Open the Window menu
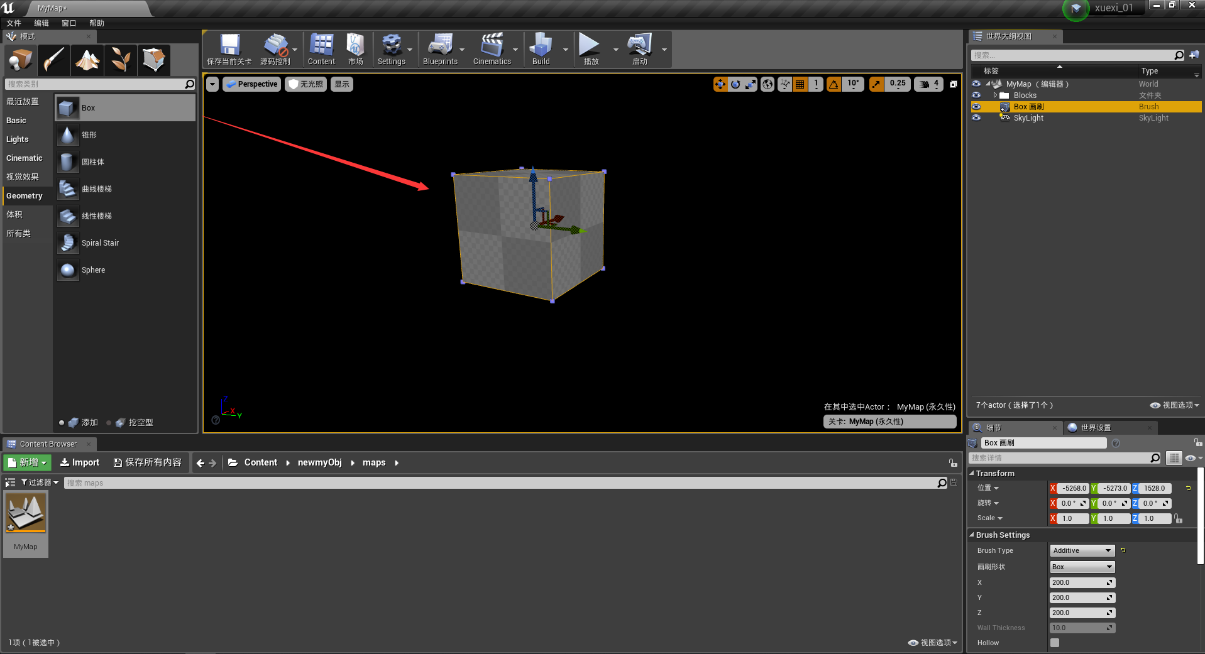 pos(69,23)
